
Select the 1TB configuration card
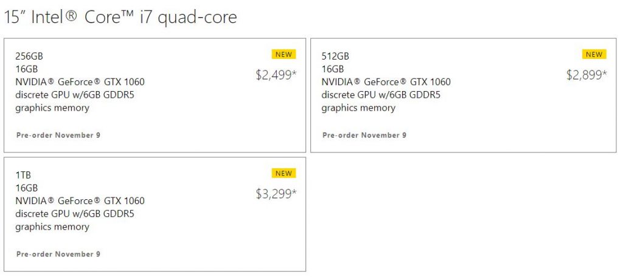pos(155,214)
